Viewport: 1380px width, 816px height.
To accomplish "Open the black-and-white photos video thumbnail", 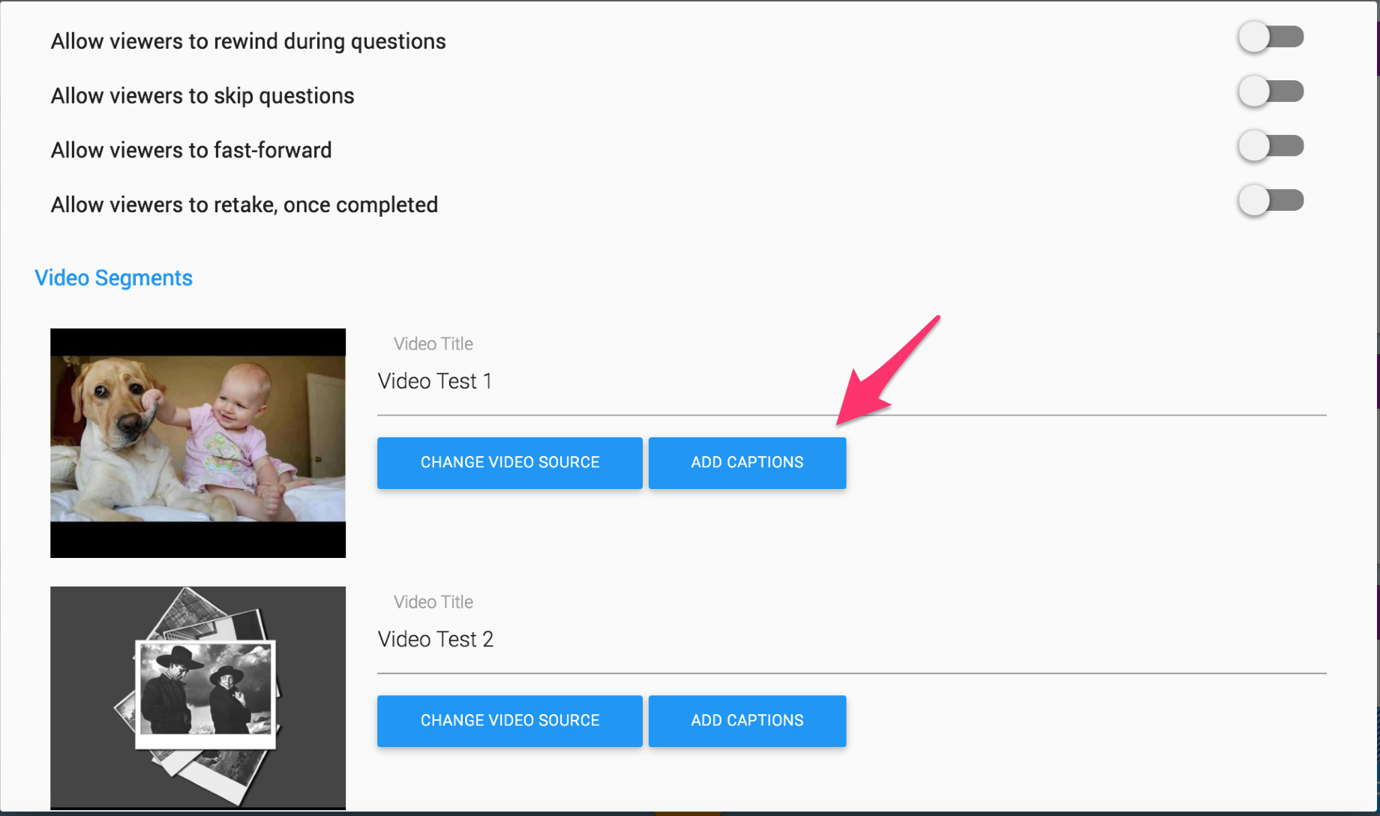I will pos(198,697).
